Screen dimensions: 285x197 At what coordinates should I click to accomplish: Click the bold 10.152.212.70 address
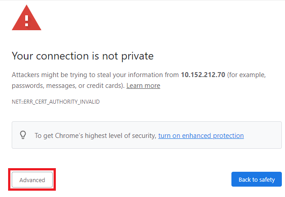coord(203,75)
